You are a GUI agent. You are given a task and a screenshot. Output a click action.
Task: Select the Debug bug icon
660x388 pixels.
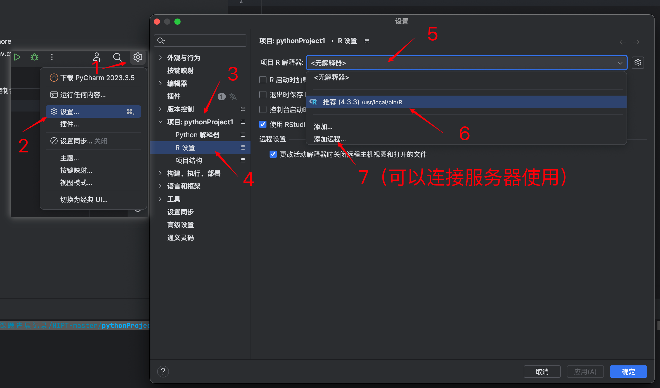pyautogui.click(x=34, y=57)
